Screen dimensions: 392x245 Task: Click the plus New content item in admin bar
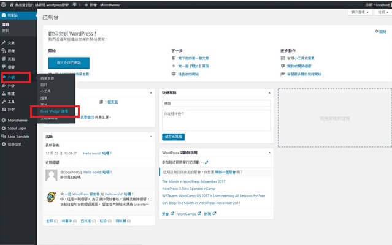(x=91, y=5)
